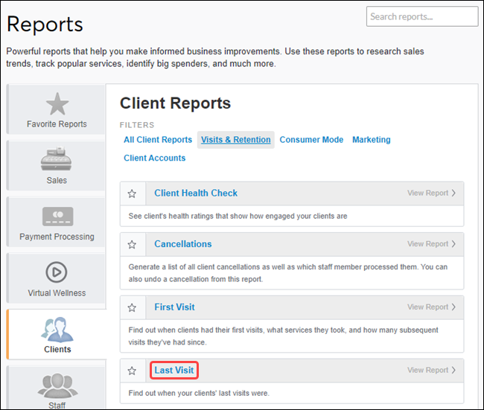
Task: Click the Clients people icon
Action: (x=57, y=328)
